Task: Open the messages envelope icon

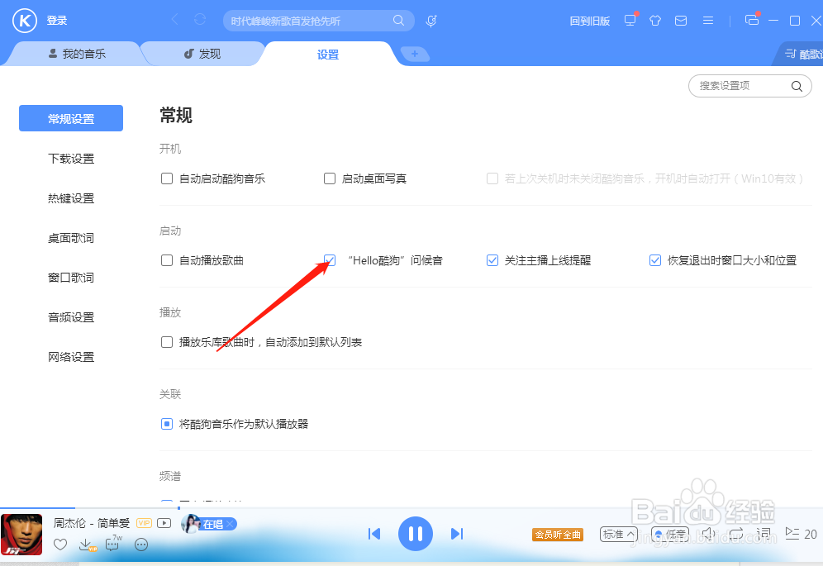Action: pyautogui.click(x=681, y=21)
